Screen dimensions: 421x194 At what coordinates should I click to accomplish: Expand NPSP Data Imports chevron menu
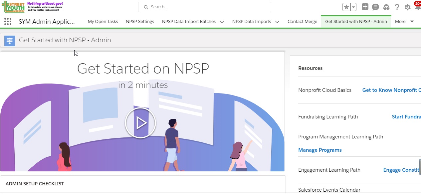277,22
